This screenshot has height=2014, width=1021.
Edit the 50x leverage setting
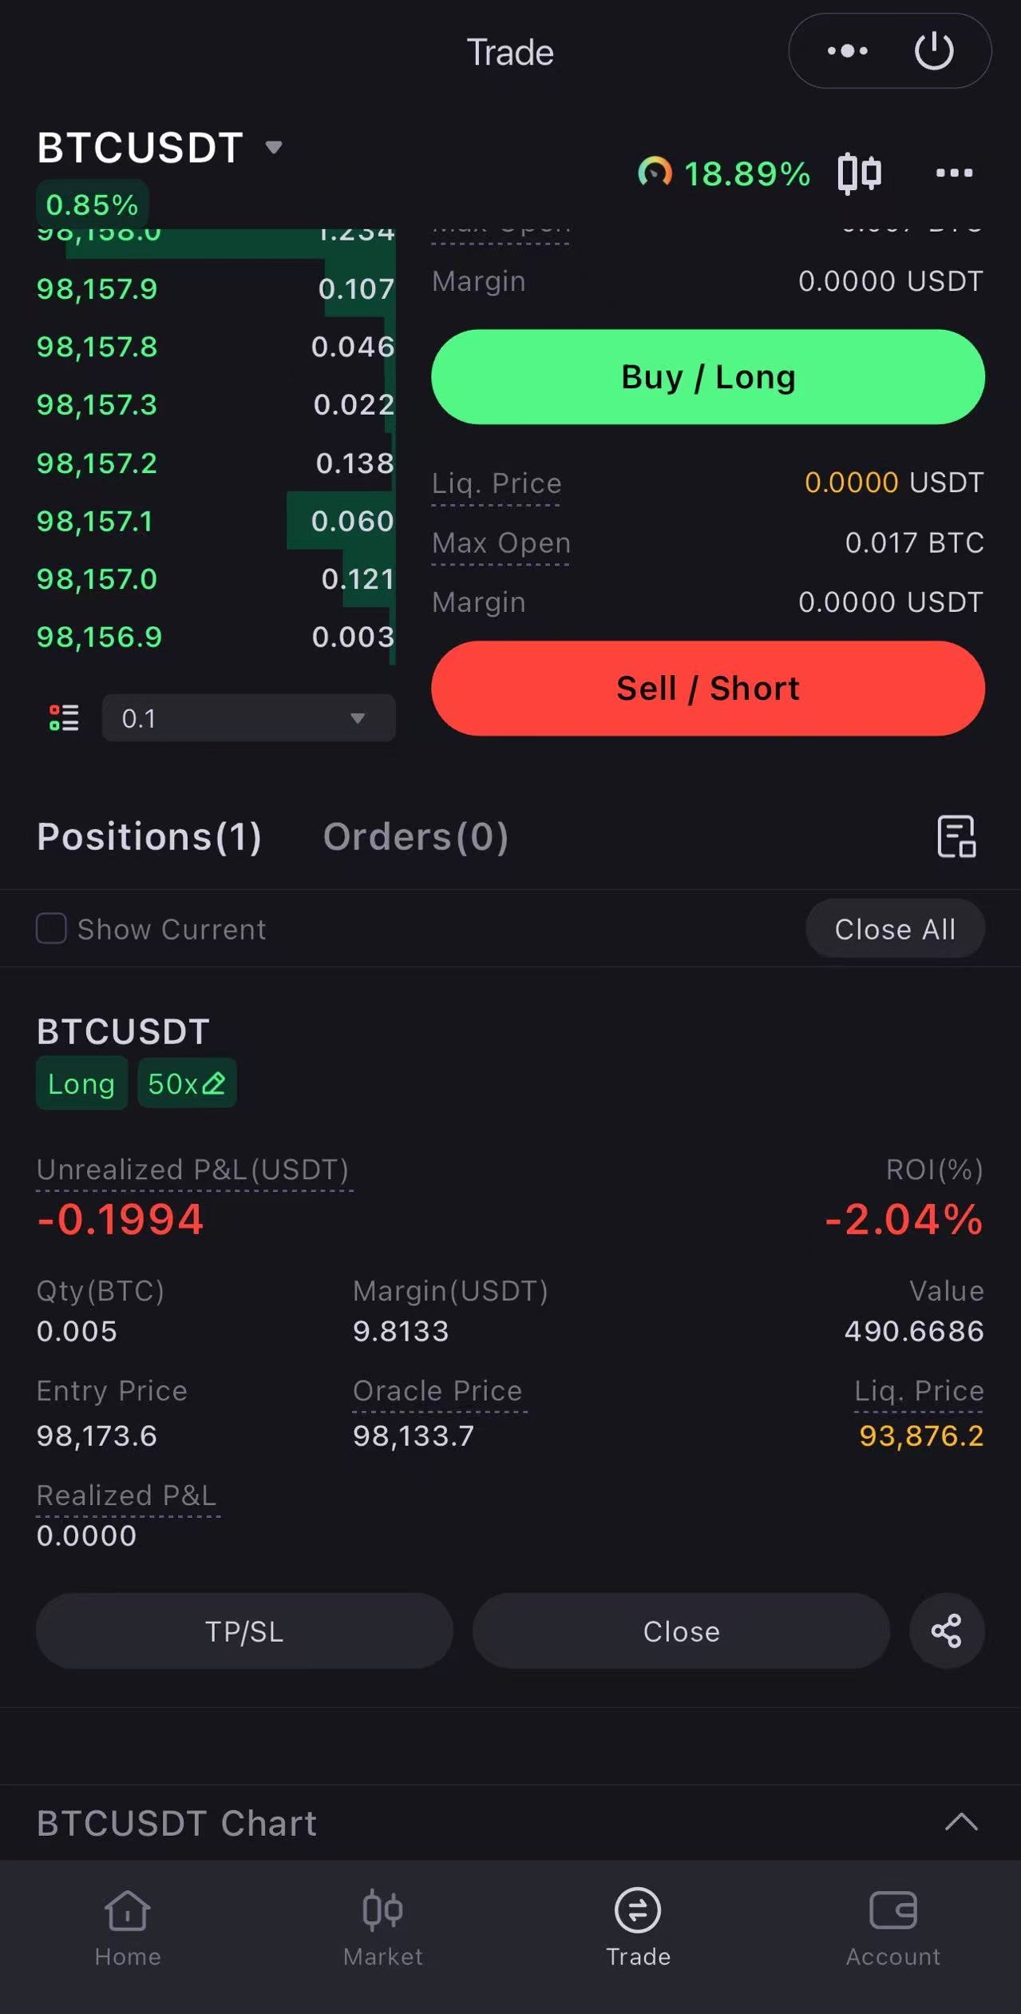click(x=188, y=1084)
